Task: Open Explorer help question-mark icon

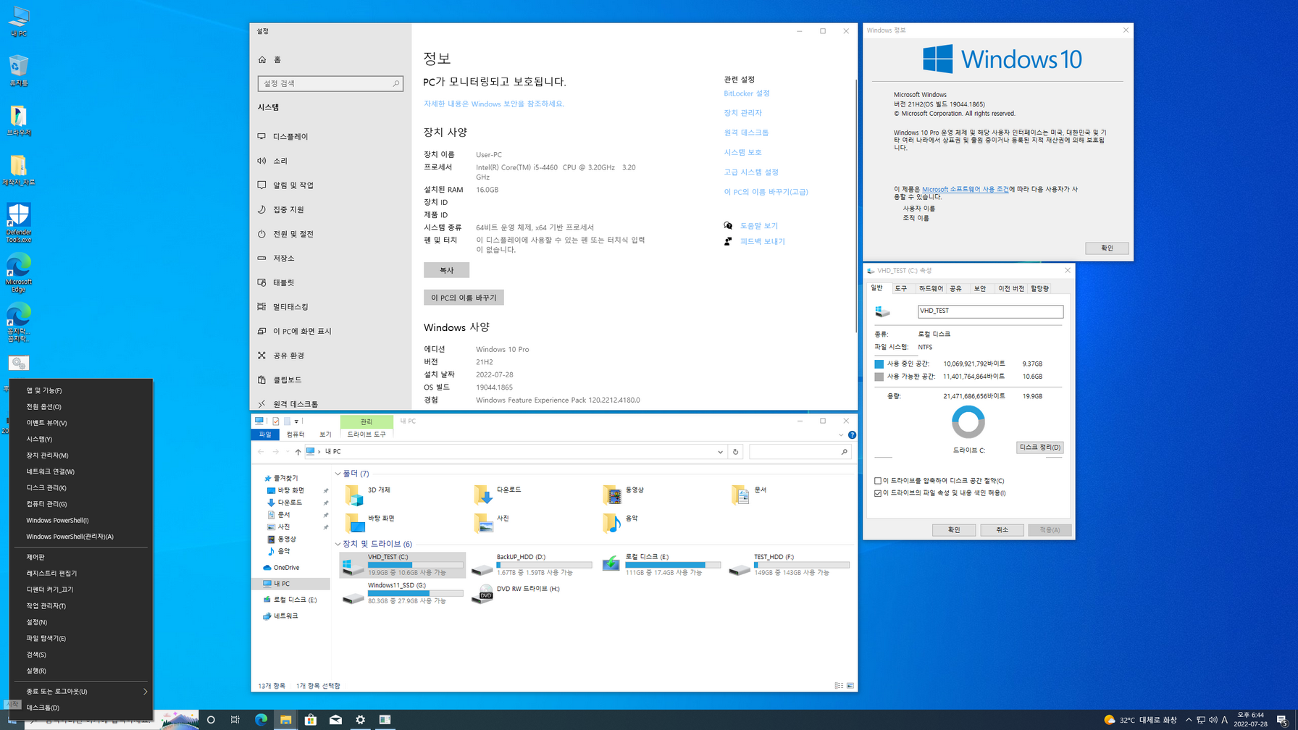Action: (852, 435)
